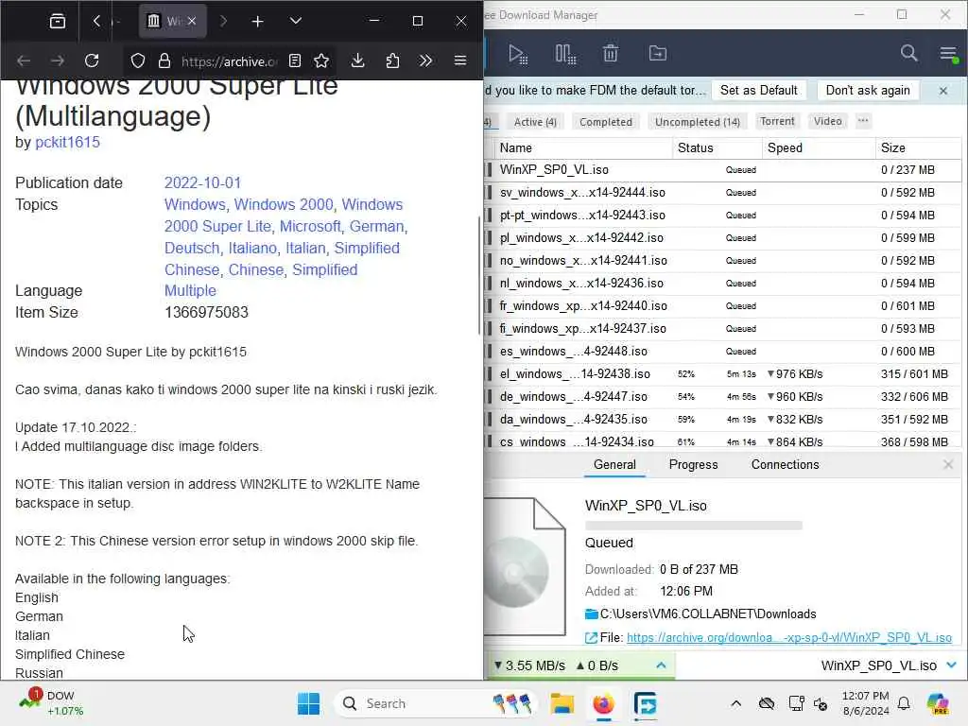Switch to Connections details tab
Screen dimensions: 968x726
786,465
